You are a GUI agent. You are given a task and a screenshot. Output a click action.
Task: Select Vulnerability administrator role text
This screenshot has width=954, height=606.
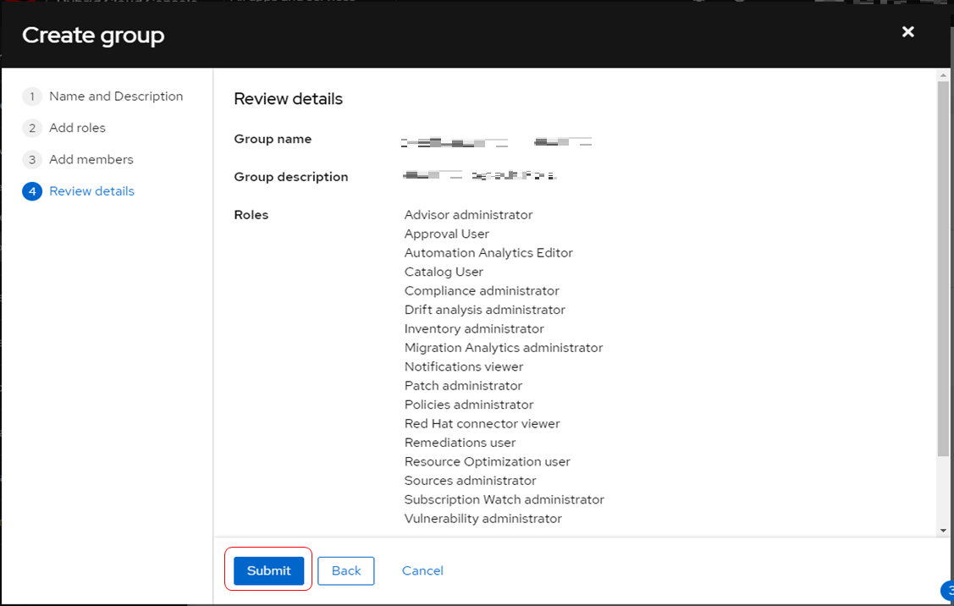483,518
